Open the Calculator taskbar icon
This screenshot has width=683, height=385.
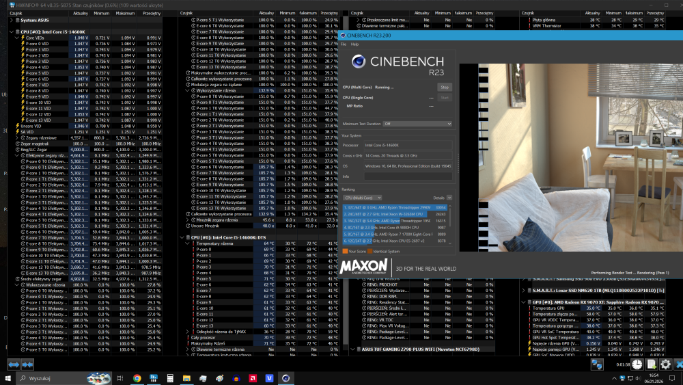click(170, 378)
